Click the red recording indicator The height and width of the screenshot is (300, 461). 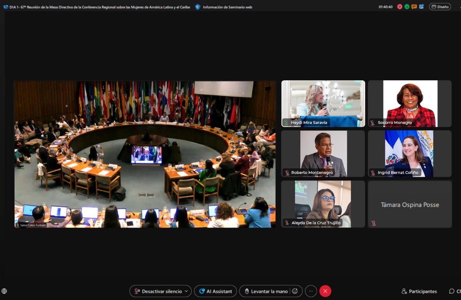(x=400, y=7)
